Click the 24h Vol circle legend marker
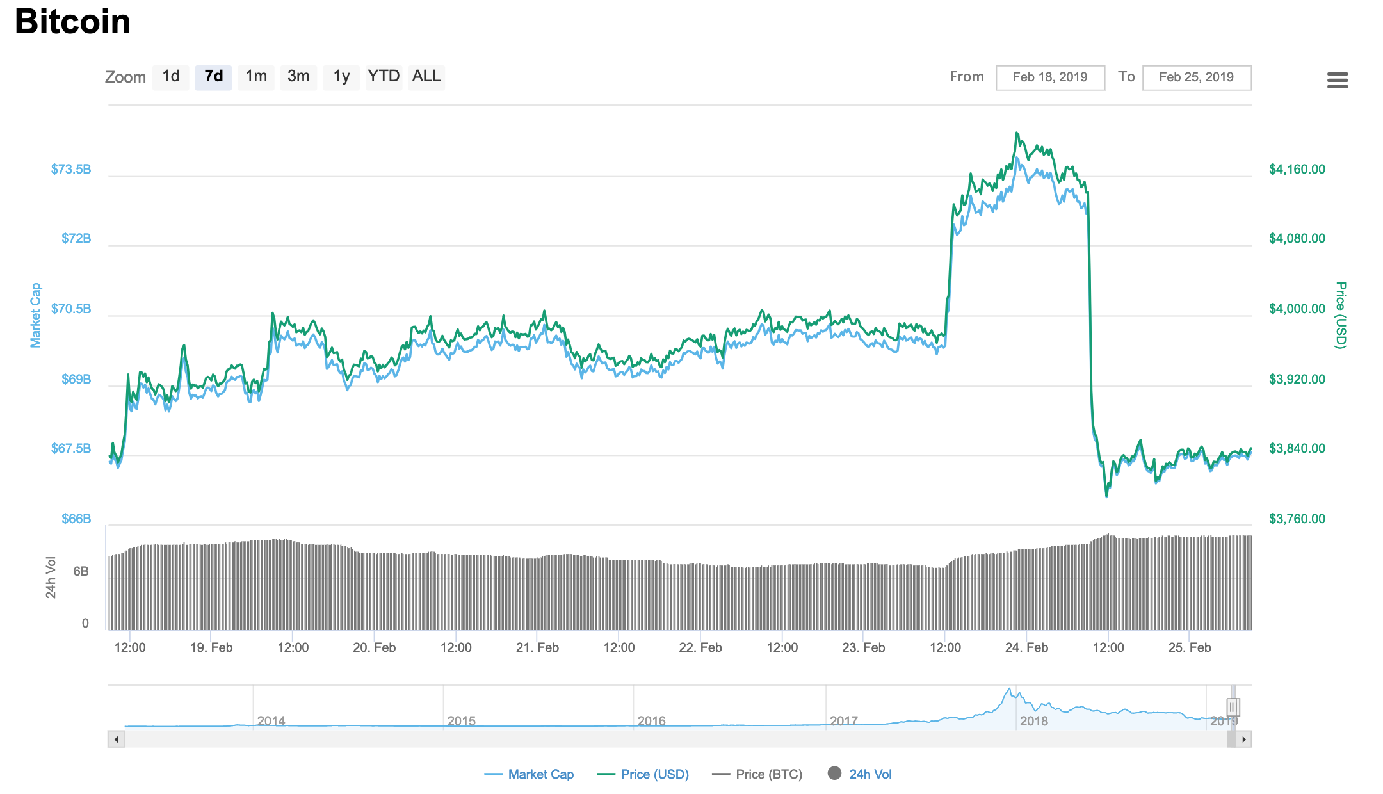Screen dimensions: 1383x794 (x=834, y=774)
